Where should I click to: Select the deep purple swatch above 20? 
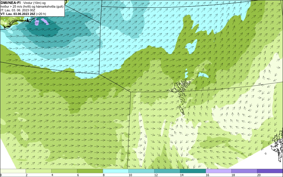(270, 171)
